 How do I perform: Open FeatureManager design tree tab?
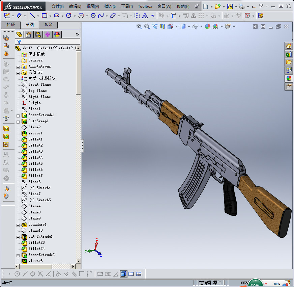pos(19,34)
